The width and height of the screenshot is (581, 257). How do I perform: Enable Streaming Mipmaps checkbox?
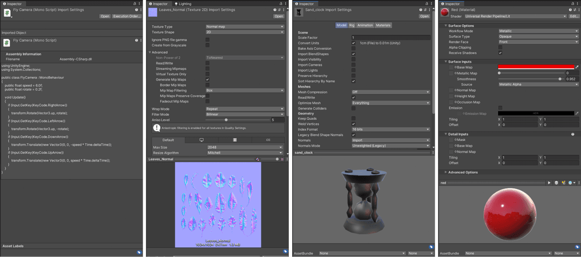tap(208, 69)
